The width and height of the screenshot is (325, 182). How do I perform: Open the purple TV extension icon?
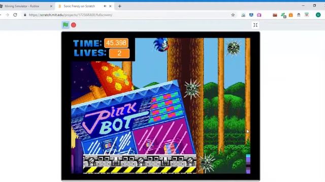(x=259, y=15)
